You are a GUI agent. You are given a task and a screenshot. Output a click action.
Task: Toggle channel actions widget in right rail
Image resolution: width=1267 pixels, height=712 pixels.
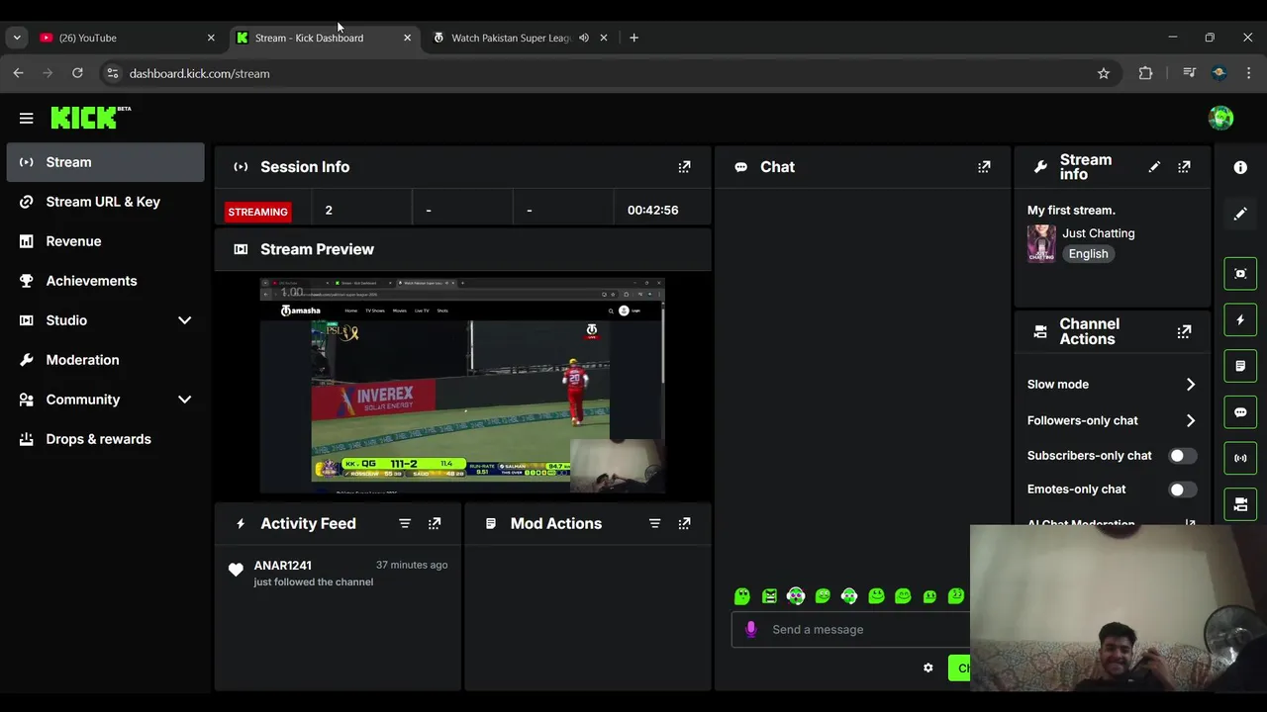pyautogui.click(x=1240, y=504)
